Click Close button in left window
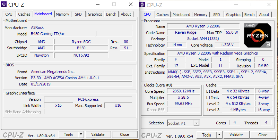Viewport: 278px width, 140px height. [124, 135]
